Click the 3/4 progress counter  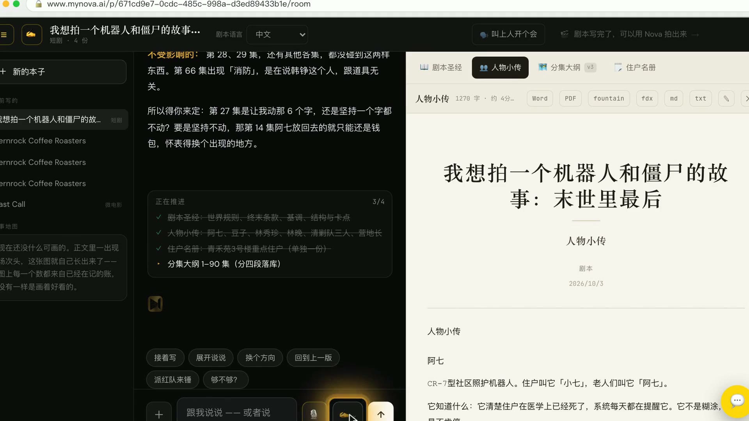pyautogui.click(x=378, y=202)
